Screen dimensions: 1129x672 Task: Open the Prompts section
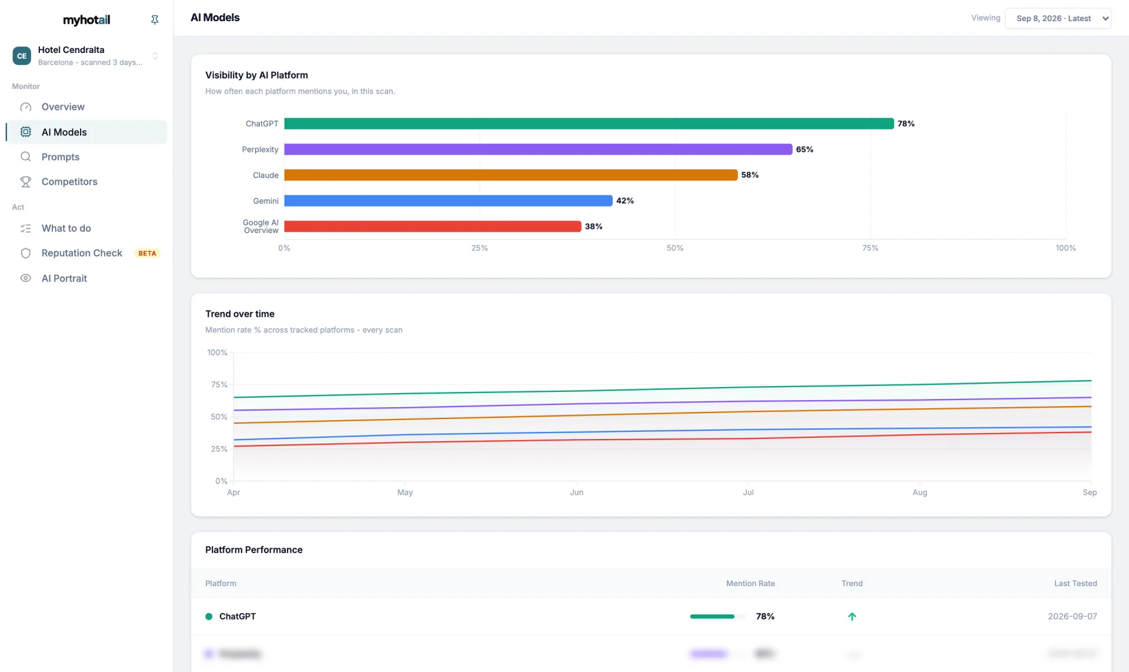click(x=86, y=157)
